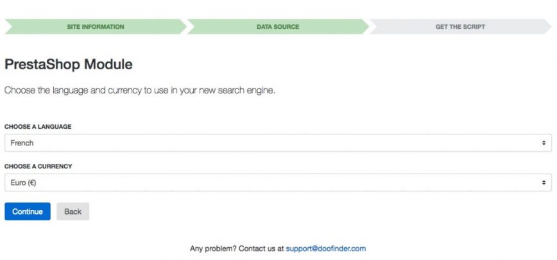Open the Choose a Language dropdown

pos(277,143)
